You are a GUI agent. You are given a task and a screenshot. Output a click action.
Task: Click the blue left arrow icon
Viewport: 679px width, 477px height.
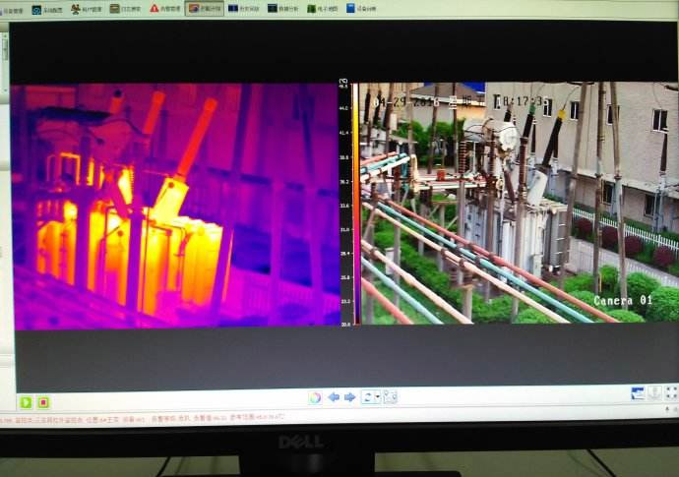click(x=333, y=397)
